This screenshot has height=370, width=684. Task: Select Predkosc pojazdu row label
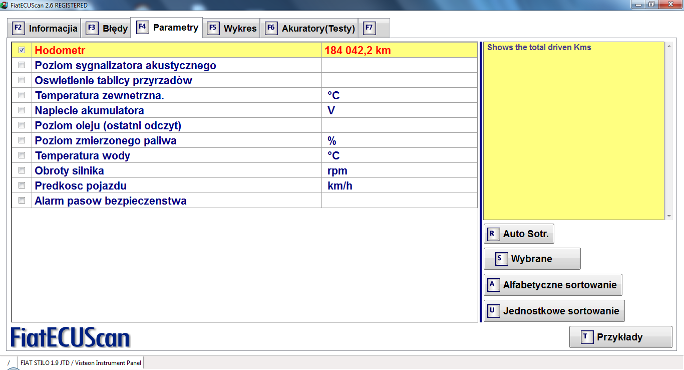81,186
